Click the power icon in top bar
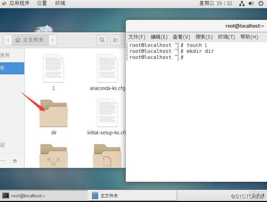The height and width of the screenshot is (202, 267). click(261, 3)
